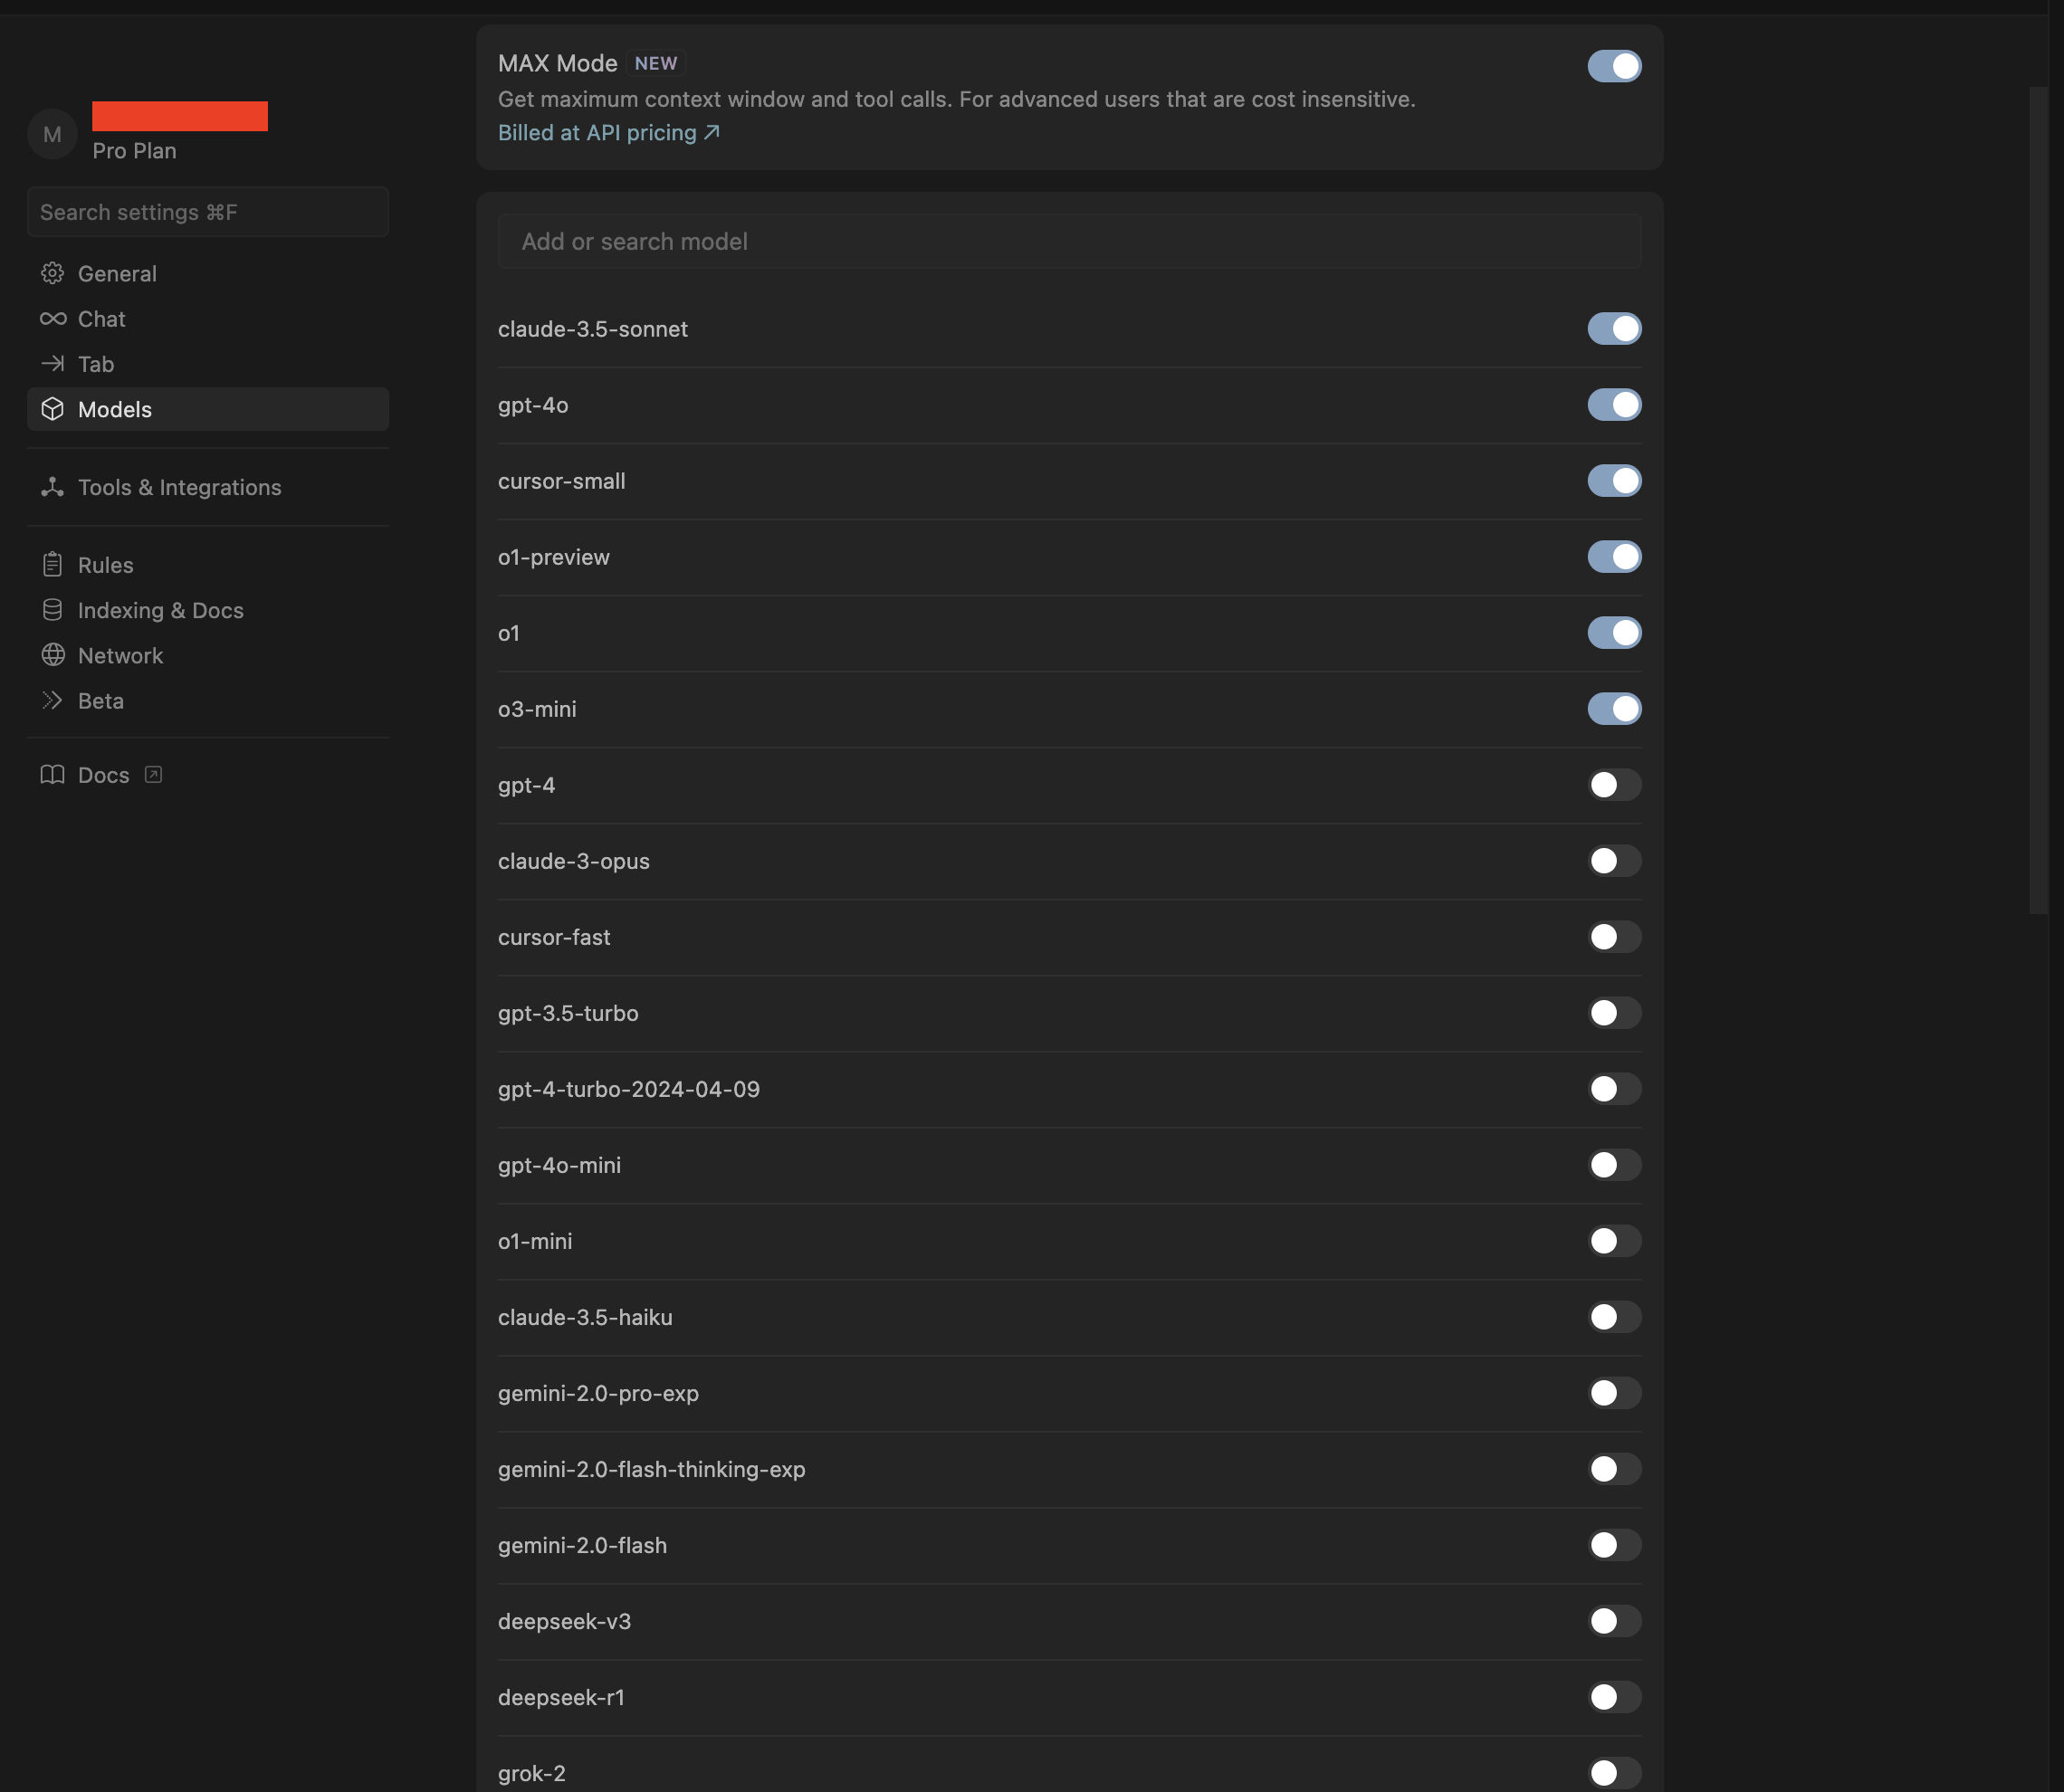Open General settings section

(208, 273)
